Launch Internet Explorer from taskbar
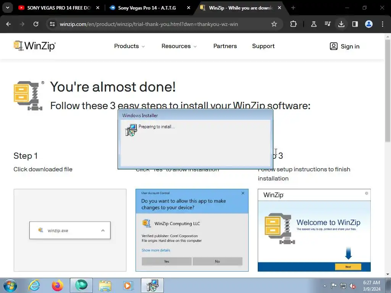Screen dimensions: 391x293 pyautogui.click(x=34, y=285)
